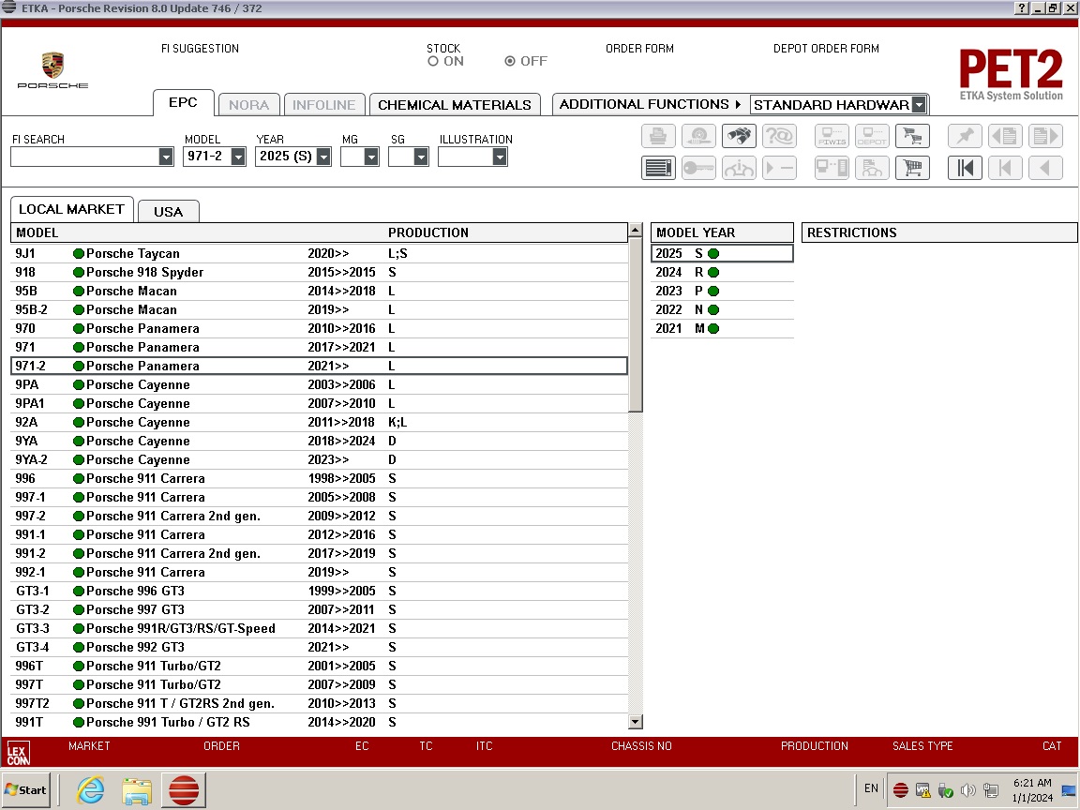
Task: Switch to the EPC tab
Action: [x=183, y=102]
